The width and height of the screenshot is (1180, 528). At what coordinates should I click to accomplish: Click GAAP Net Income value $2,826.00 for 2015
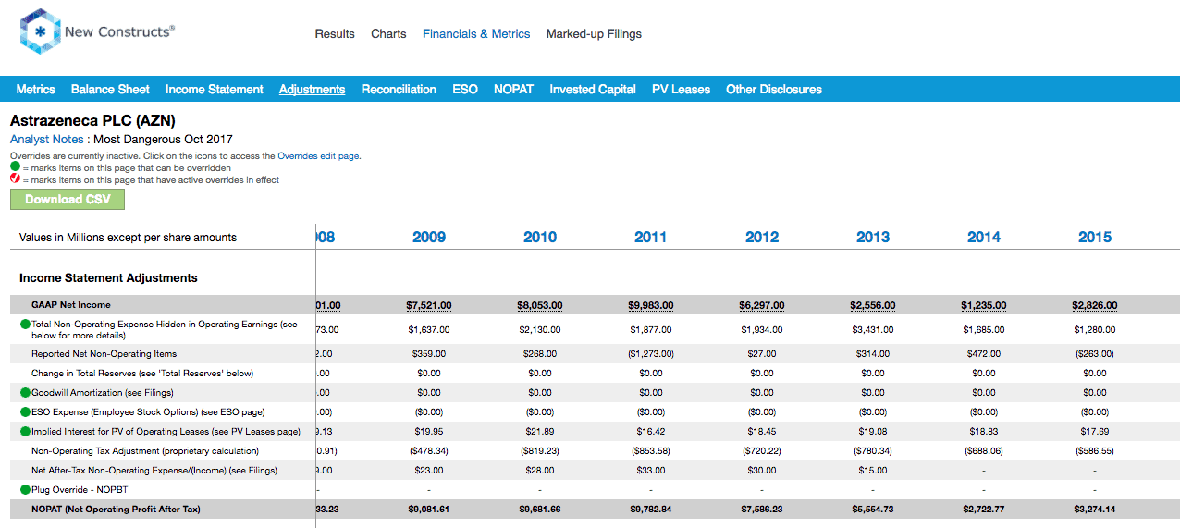tap(1095, 305)
